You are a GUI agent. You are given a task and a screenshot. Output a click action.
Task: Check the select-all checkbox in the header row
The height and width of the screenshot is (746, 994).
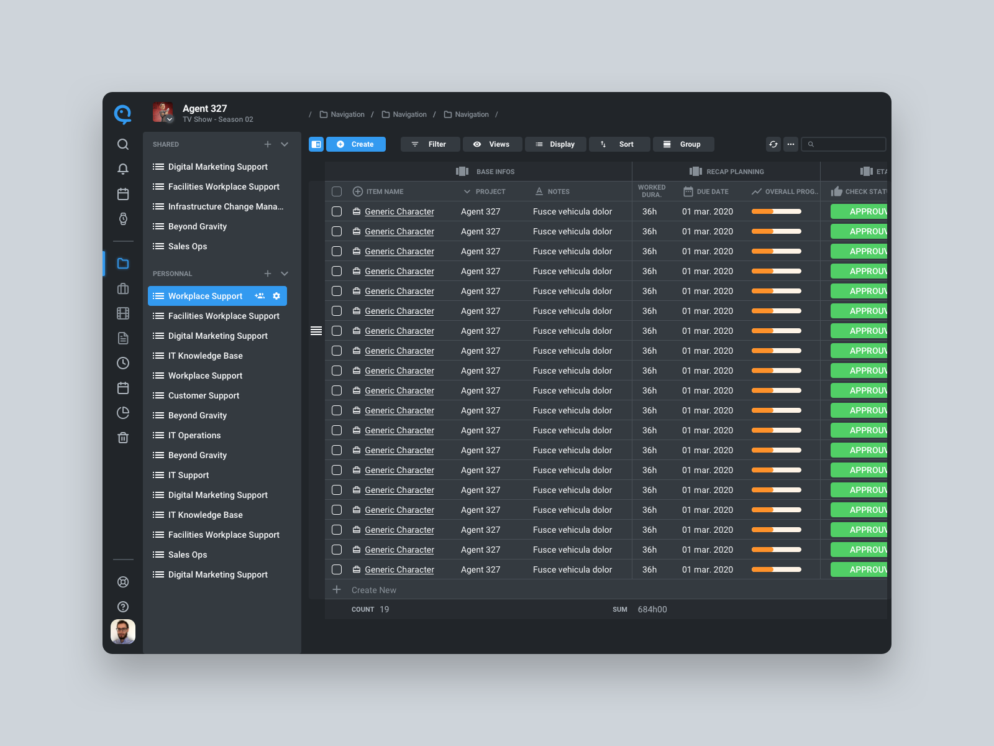pyautogui.click(x=337, y=191)
